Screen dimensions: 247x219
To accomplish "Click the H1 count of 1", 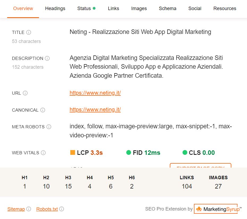I will [x=25, y=186].
